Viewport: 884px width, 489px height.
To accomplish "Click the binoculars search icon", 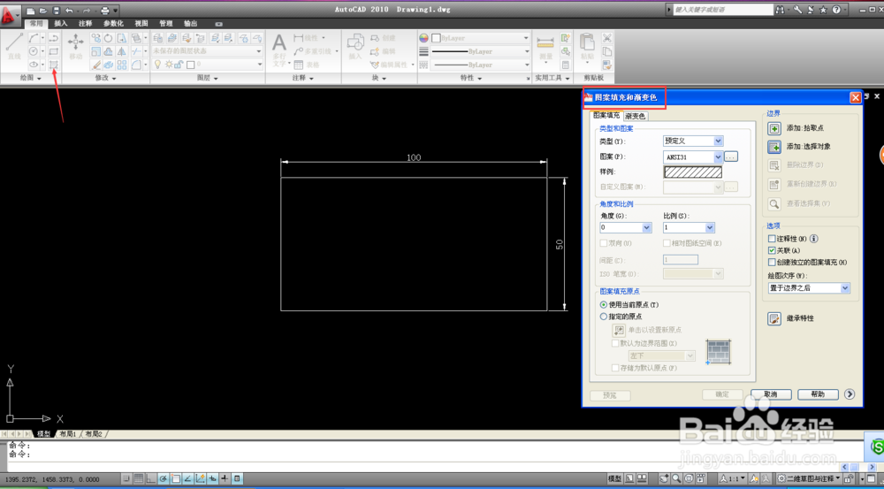I will 780,10.
